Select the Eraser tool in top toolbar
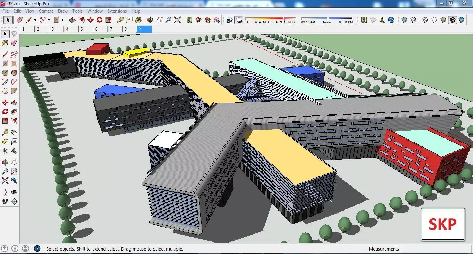The width and height of the screenshot is (473, 254). point(19,20)
